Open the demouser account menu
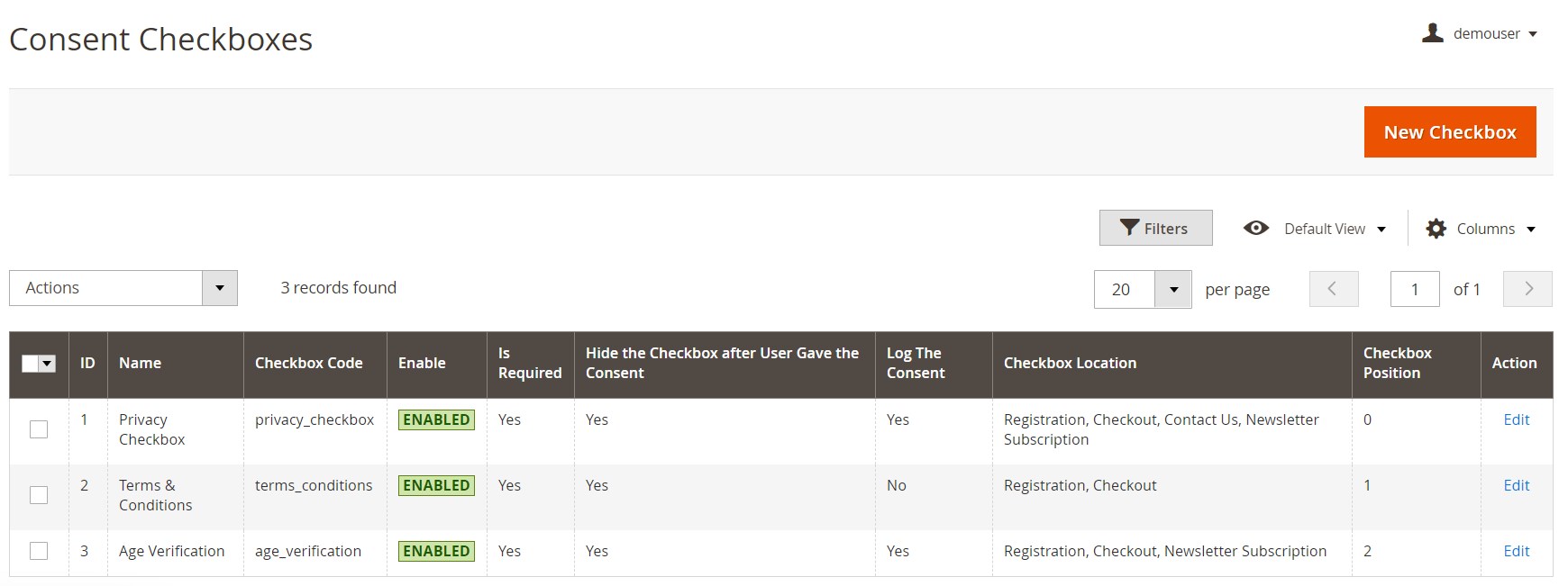The image size is (1559, 586). (1480, 33)
